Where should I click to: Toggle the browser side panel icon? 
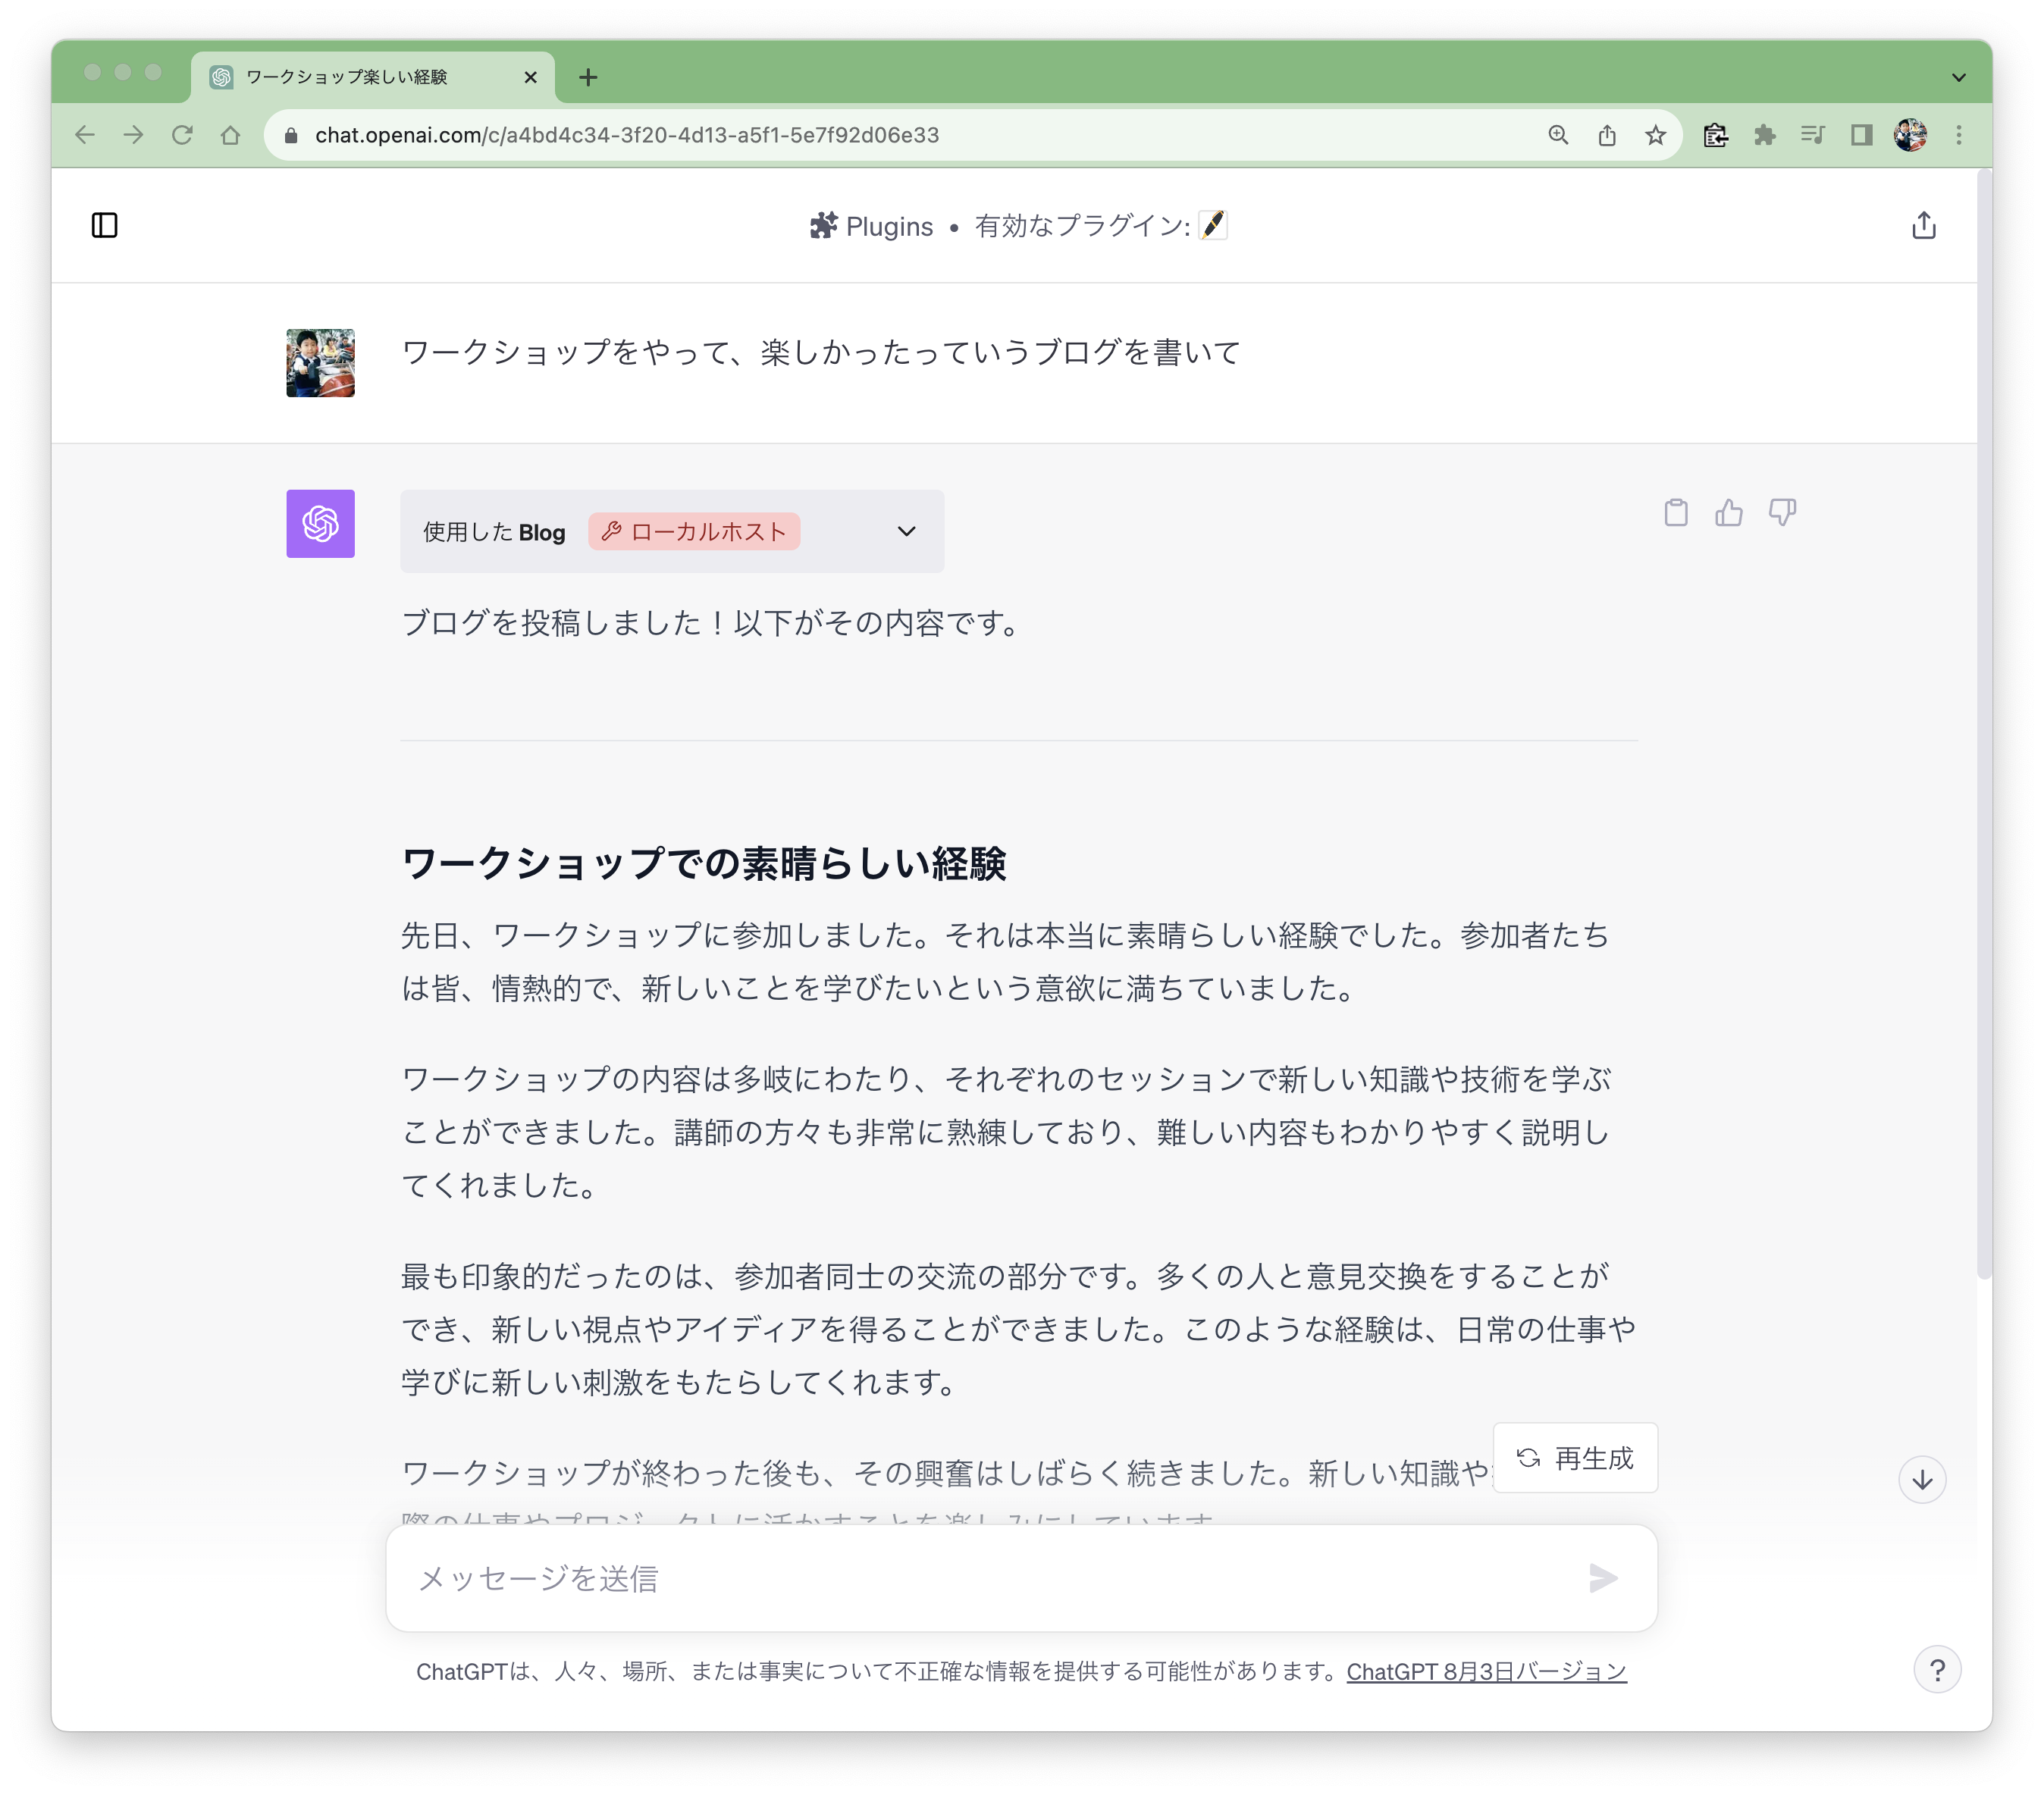(1861, 135)
